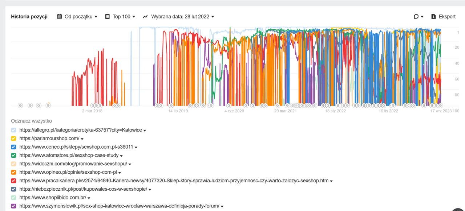Expand the caret next to shoplibido.com.br URL
Image resolution: width=465 pixels, height=211 pixels.
point(89,198)
